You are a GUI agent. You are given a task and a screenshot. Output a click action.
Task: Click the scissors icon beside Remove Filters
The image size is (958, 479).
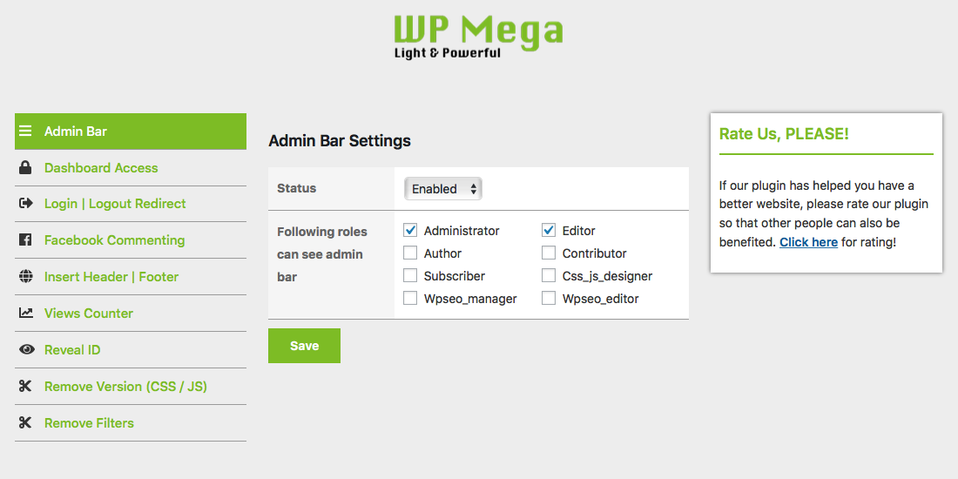[25, 422]
